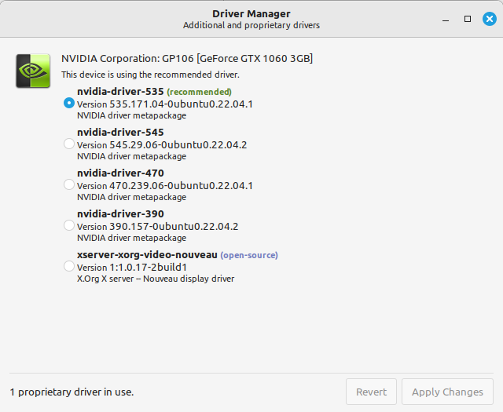The height and width of the screenshot is (412, 503).
Task: Click the (open-source) badge next to nouveau
Action: 248,255
